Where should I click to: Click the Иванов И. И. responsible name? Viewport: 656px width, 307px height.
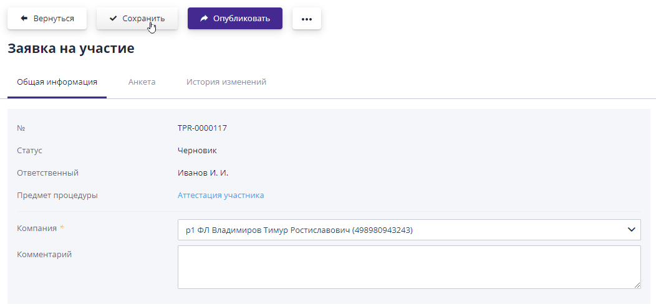pyautogui.click(x=203, y=172)
